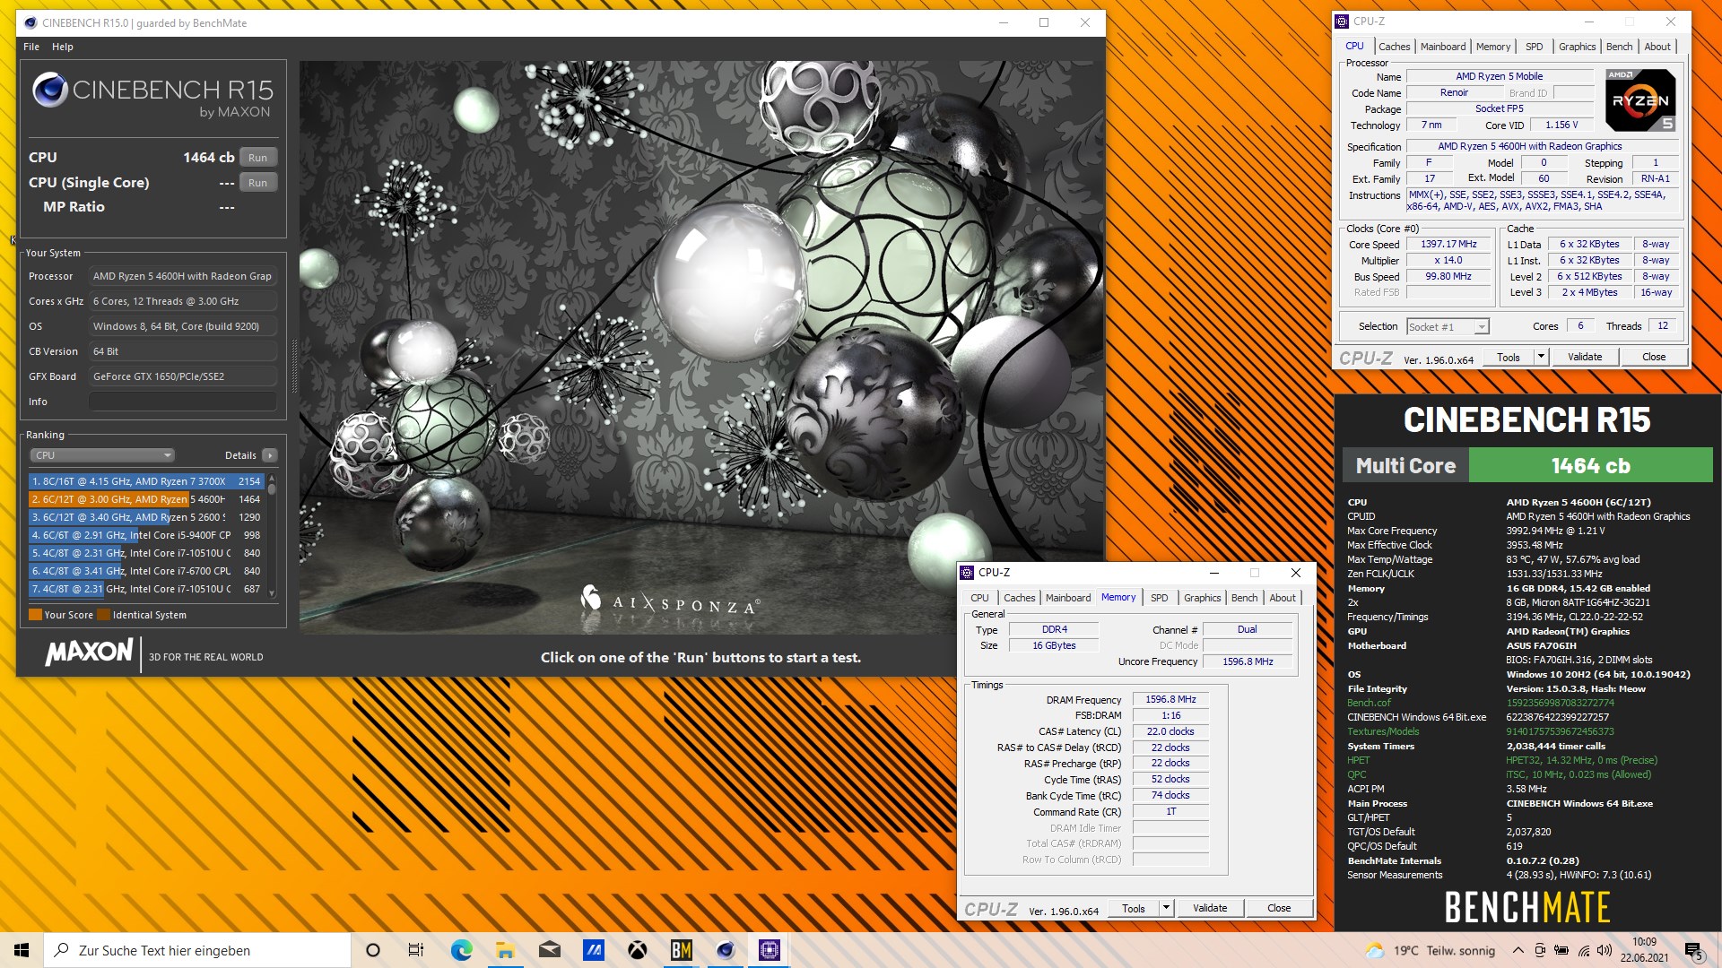Open the weather widget showing 19°C
Viewport: 1722px width, 968px height.
[x=1430, y=951]
